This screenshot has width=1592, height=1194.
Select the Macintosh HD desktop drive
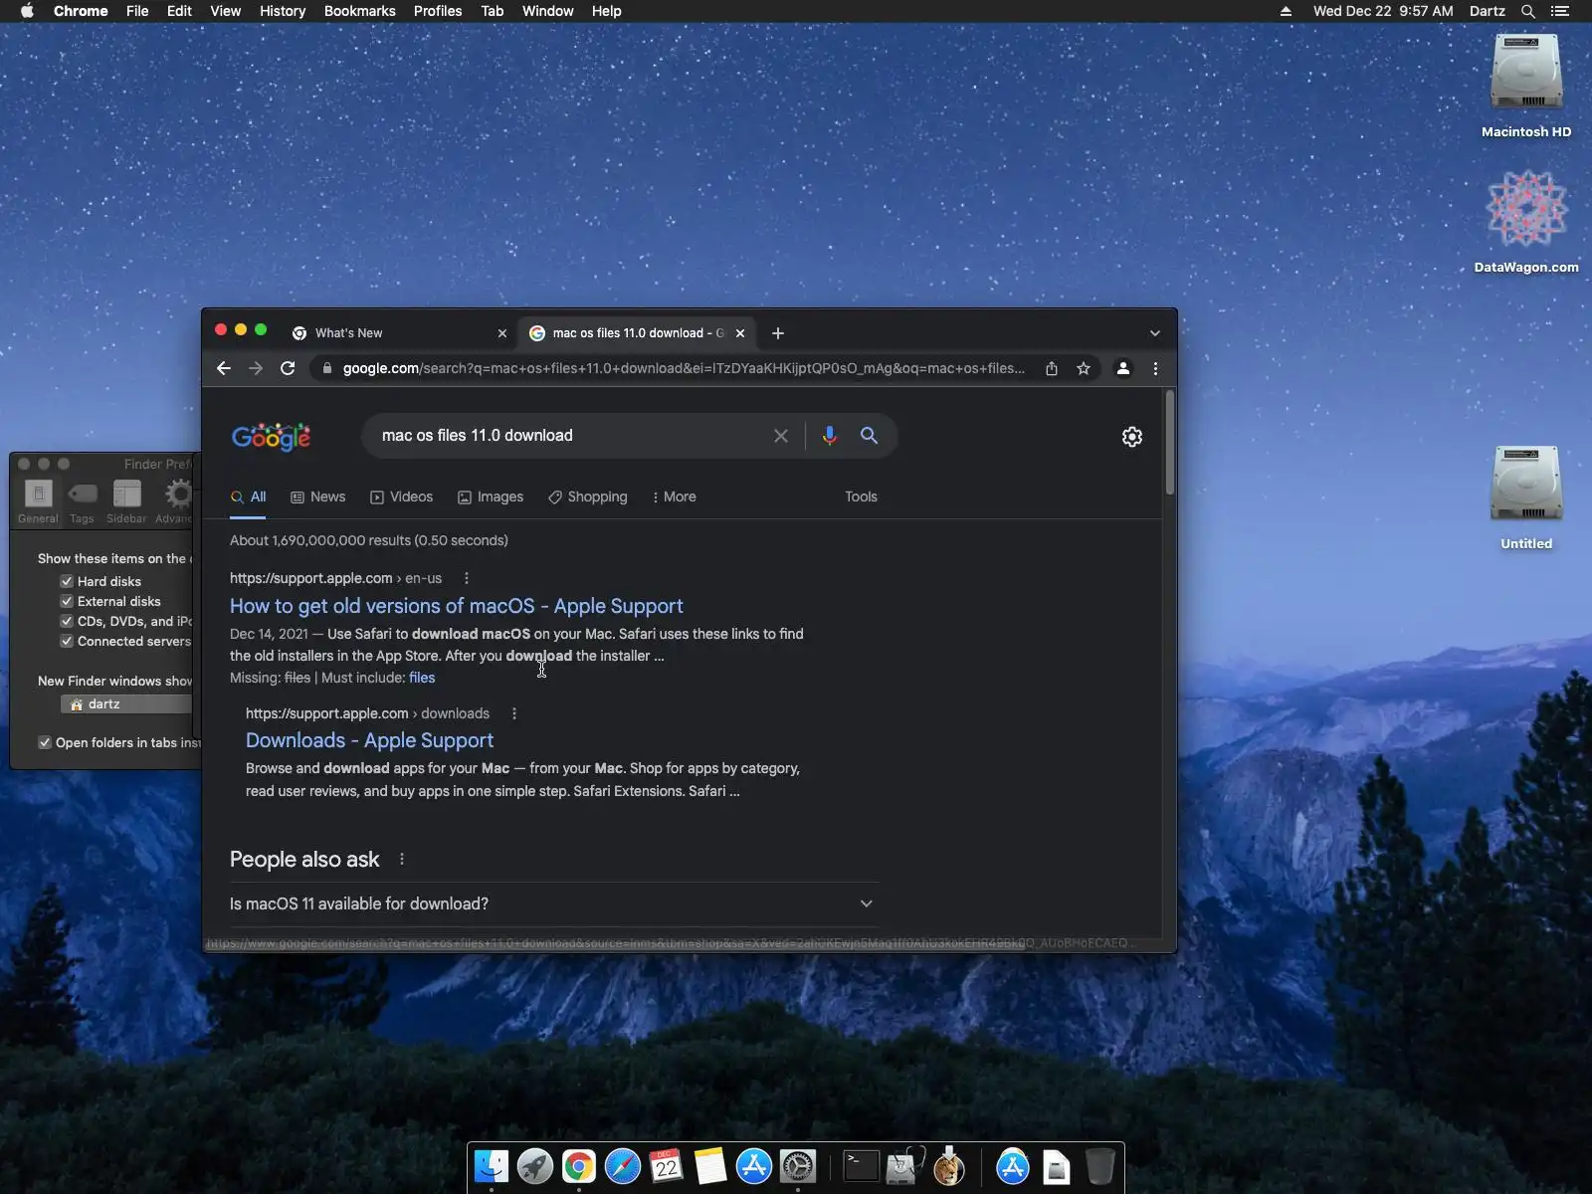pyautogui.click(x=1526, y=87)
